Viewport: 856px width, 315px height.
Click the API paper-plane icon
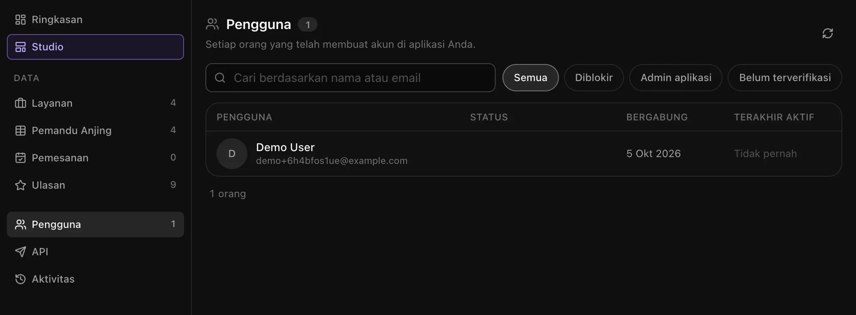click(21, 252)
